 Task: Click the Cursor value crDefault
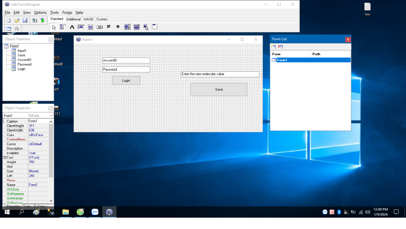pyautogui.click(x=38, y=144)
